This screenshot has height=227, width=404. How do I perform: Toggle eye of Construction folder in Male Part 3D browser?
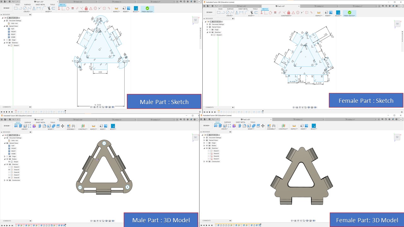pyautogui.click(x=7, y=180)
